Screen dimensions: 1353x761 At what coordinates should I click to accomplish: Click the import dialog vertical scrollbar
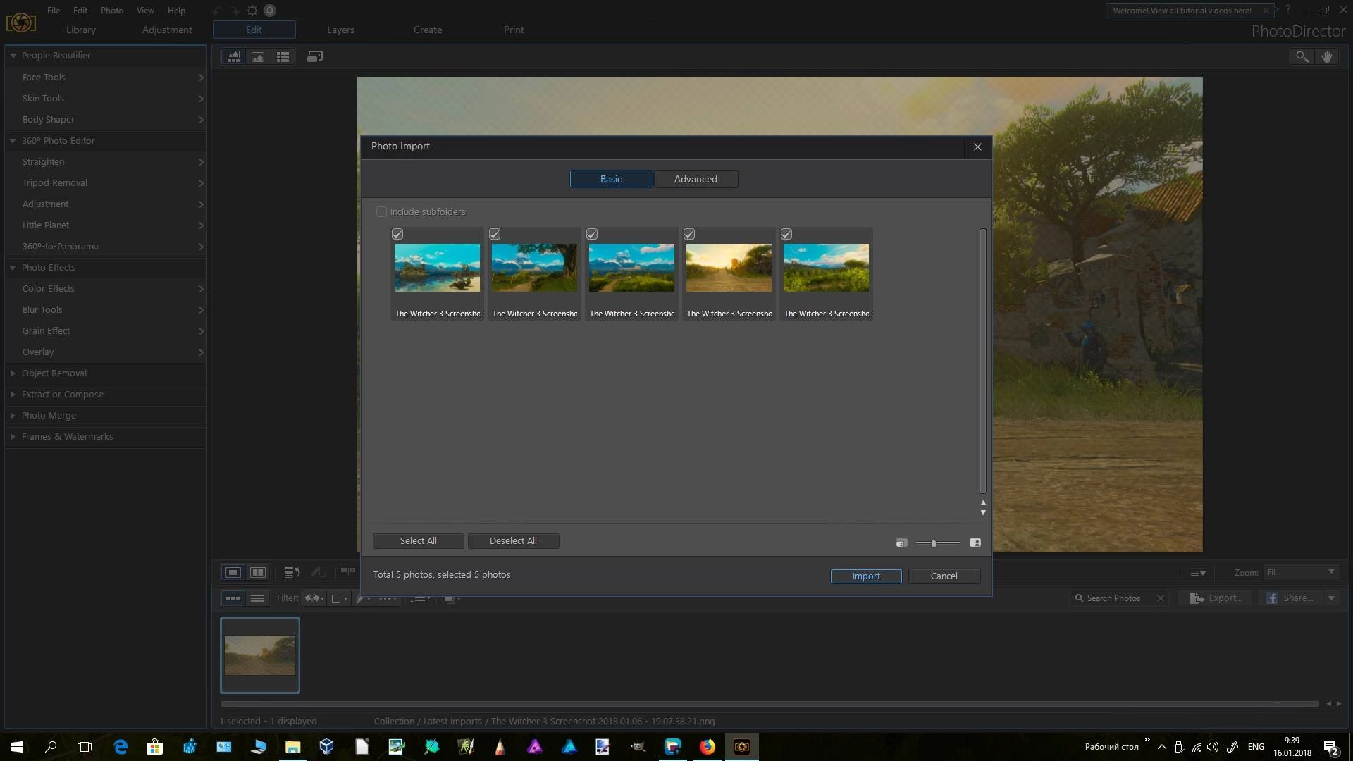pyautogui.click(x=983, y=361)
